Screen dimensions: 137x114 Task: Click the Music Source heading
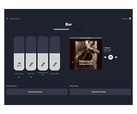pos(11,86)
